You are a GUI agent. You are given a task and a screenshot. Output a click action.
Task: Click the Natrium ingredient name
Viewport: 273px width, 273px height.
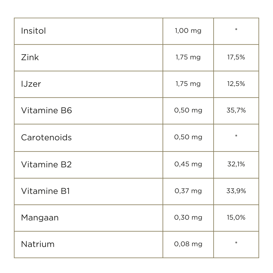pyautogui.click(x=38, y=244)
